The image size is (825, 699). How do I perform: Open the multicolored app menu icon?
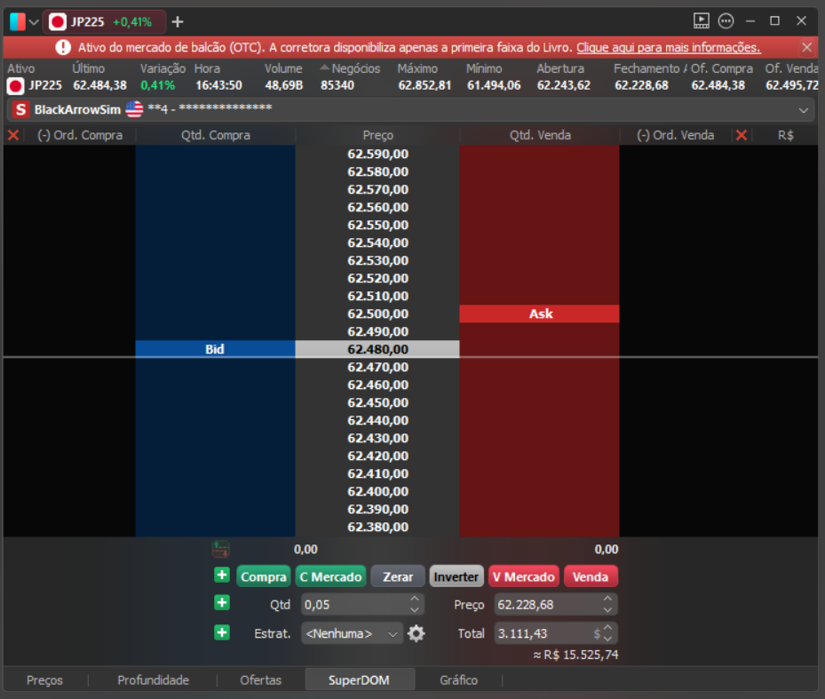tap(18, 21)
